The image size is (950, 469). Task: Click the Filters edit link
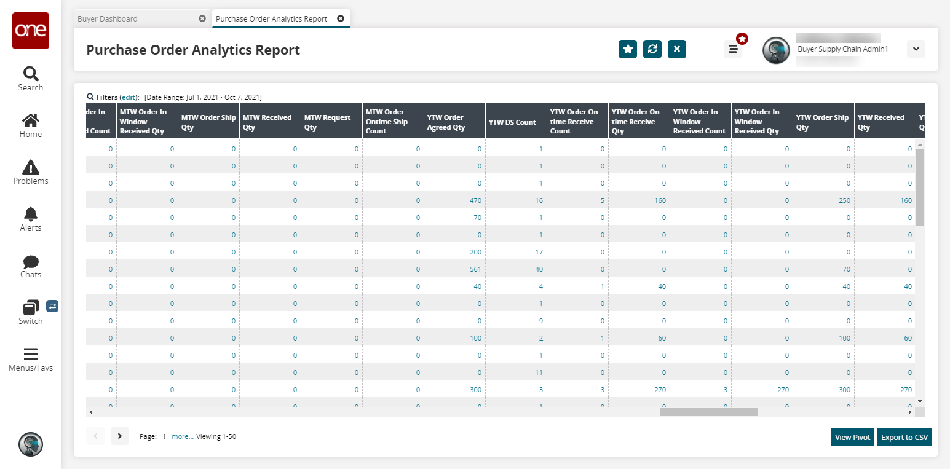129,97
